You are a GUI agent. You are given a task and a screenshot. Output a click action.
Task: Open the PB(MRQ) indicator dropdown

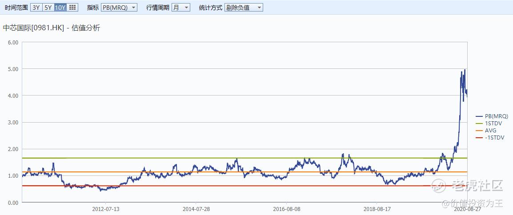119,8
